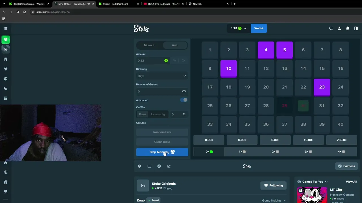Image resolution: width=362 pixels, height=203 pixels.
Task: Select Keno tile number 40
Action: pyautogui.click(x=341, y=124)
